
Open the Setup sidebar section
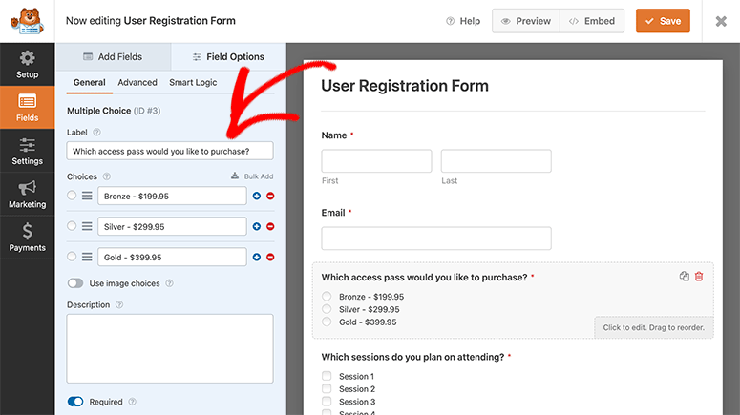[x=27, y=64]
